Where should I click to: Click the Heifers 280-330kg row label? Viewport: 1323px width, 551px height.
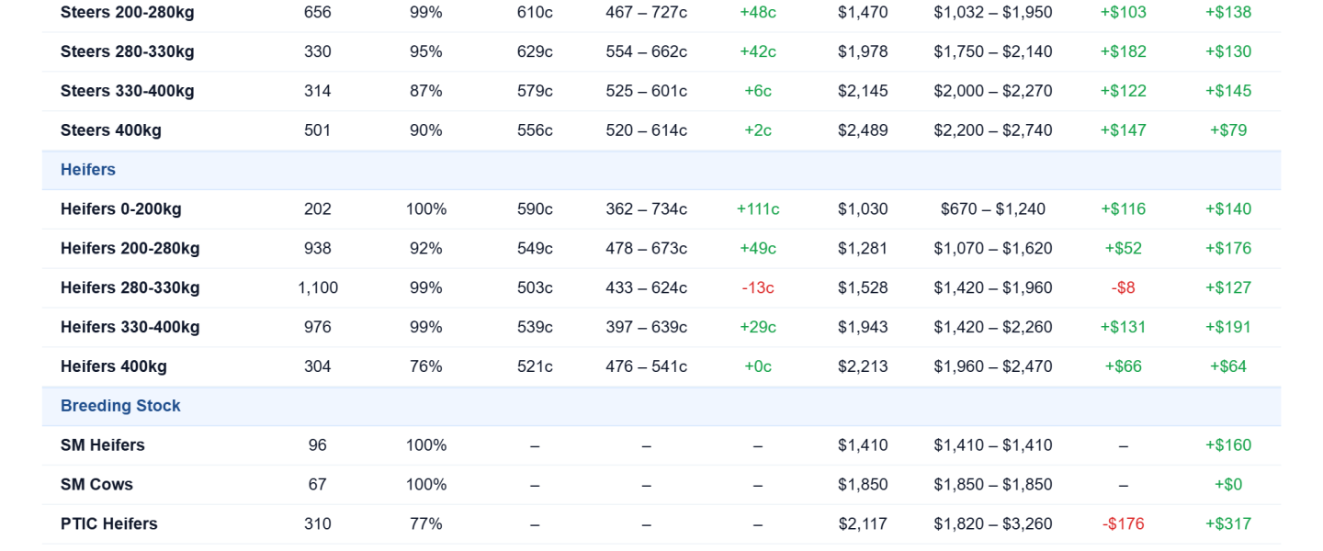130,288
